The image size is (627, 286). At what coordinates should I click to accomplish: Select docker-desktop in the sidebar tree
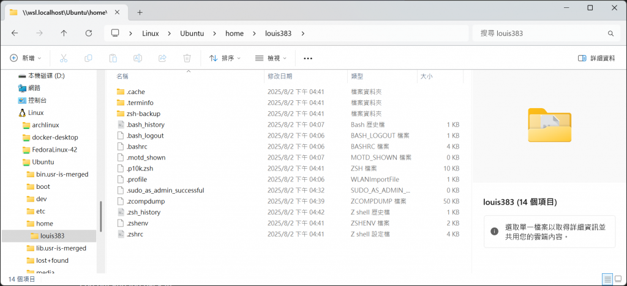pyautogui.click(x=55, y=137)
